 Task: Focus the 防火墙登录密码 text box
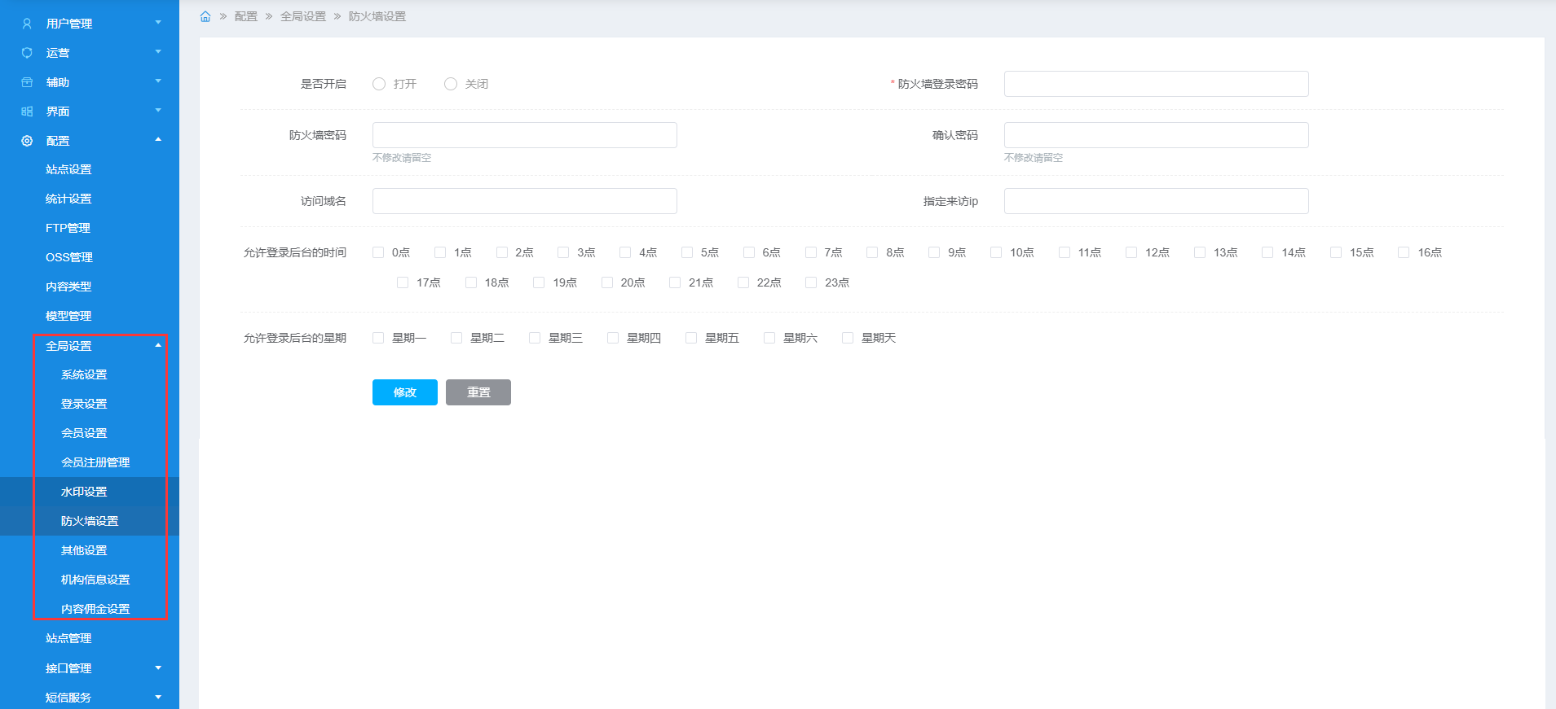click(1156, 84)
